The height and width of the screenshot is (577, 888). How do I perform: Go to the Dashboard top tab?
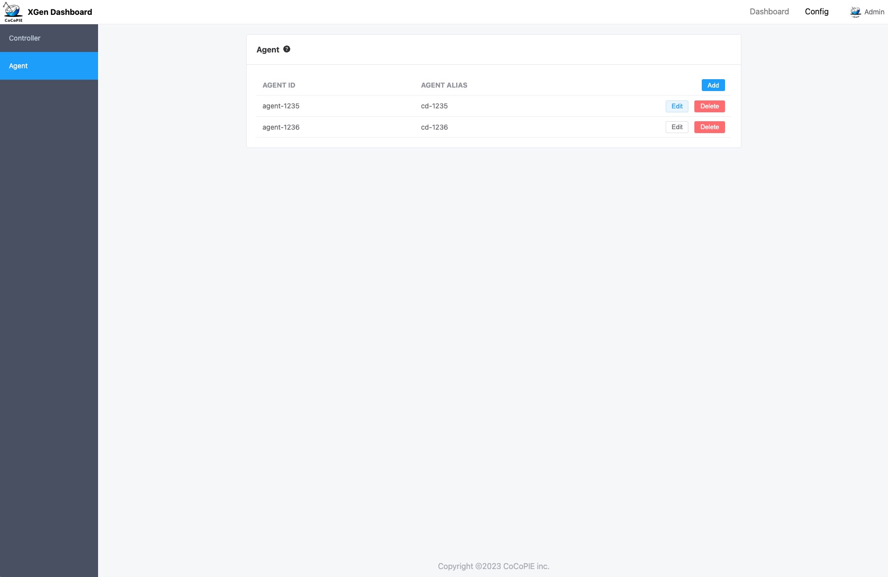coord(769,11)
